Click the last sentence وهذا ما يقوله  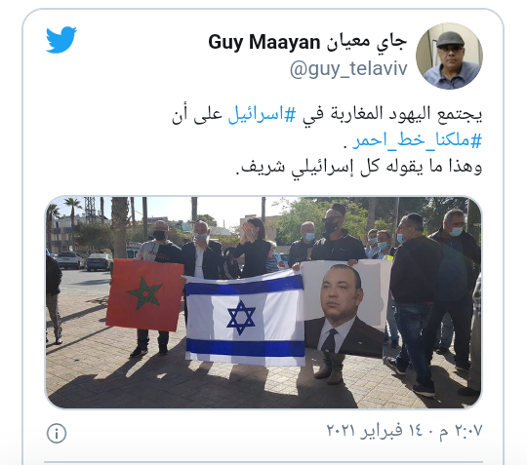359,167
